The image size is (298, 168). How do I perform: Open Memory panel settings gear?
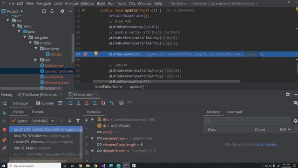pyautogui.click(x=295, y=121)
